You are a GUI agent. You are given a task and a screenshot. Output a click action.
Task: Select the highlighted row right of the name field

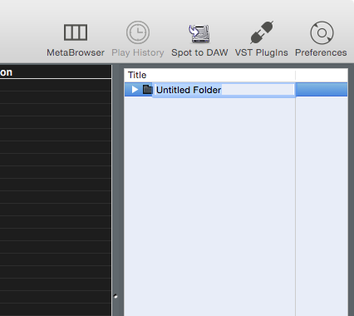[322, 90]
